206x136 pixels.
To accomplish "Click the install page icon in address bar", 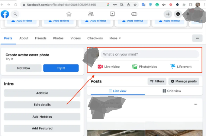I will (122, 5).
